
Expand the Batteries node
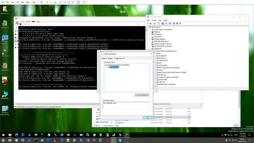[x=150, y=32]
